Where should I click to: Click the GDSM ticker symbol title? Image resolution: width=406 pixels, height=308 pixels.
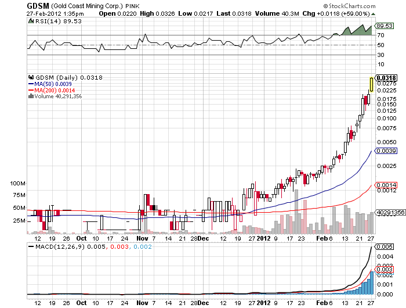coord(38,6)
